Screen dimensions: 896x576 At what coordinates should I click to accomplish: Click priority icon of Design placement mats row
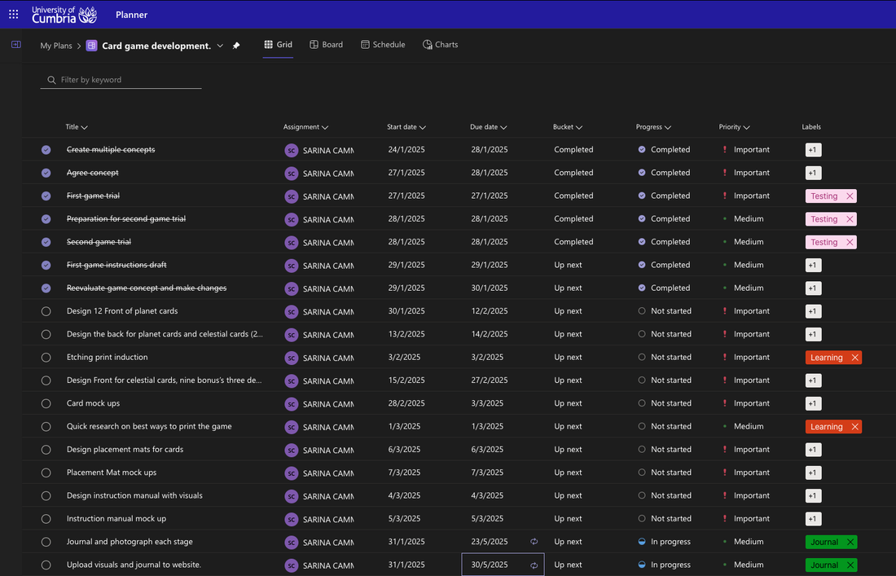click(x=725, y=450)
